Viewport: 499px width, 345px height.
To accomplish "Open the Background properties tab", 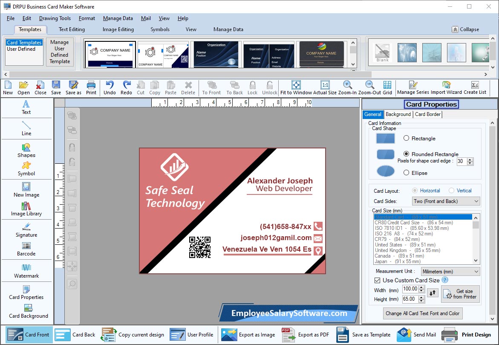I will (398, 114).
